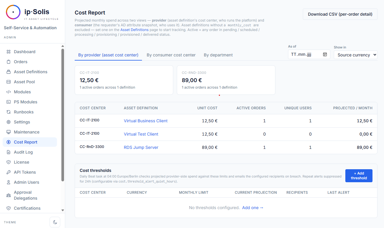Click the PROJECTED / MONTH column header
384x228 pixels.
353,108
